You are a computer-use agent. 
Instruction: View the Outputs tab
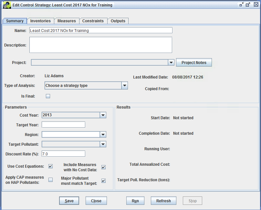(118, 21)
